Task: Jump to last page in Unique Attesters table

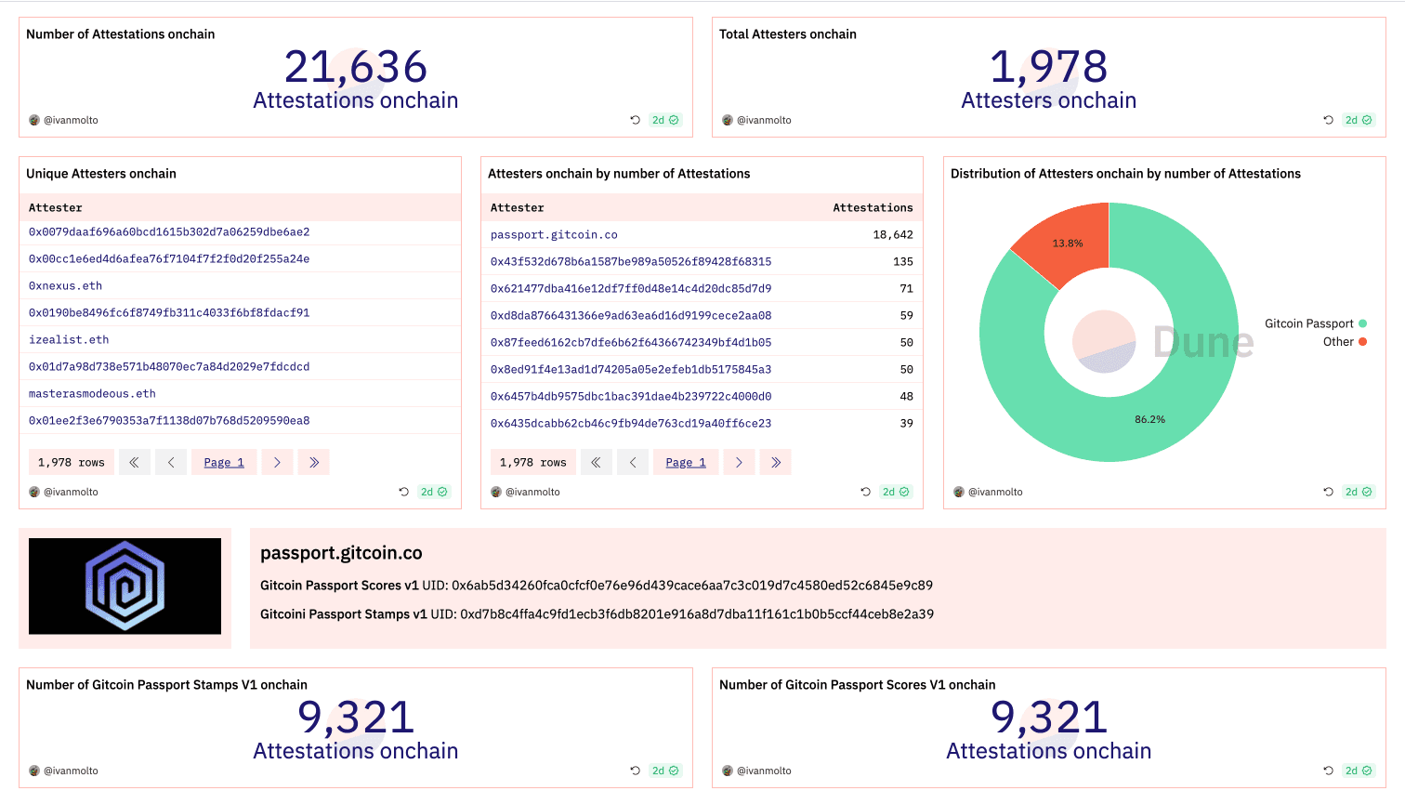Action: [314, 462]
